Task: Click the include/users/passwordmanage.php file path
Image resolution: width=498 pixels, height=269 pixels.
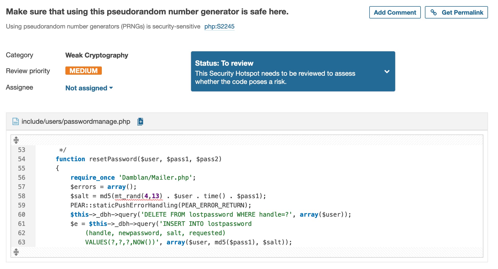Action: coord(76,122)
